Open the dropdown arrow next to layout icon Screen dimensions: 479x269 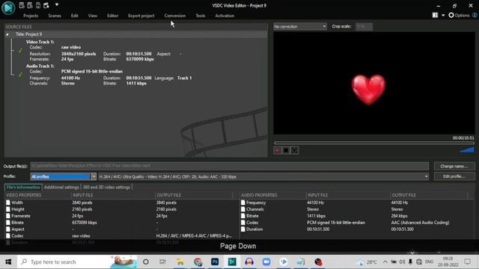(443, 15)
